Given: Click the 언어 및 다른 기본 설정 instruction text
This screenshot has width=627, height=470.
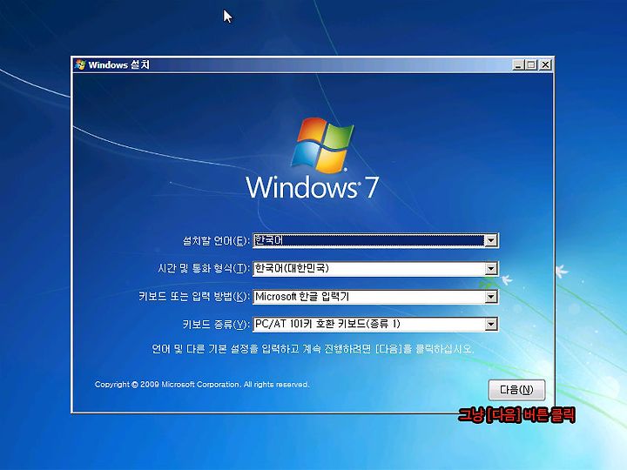Looking at the screenshot, I should [313, 349].
